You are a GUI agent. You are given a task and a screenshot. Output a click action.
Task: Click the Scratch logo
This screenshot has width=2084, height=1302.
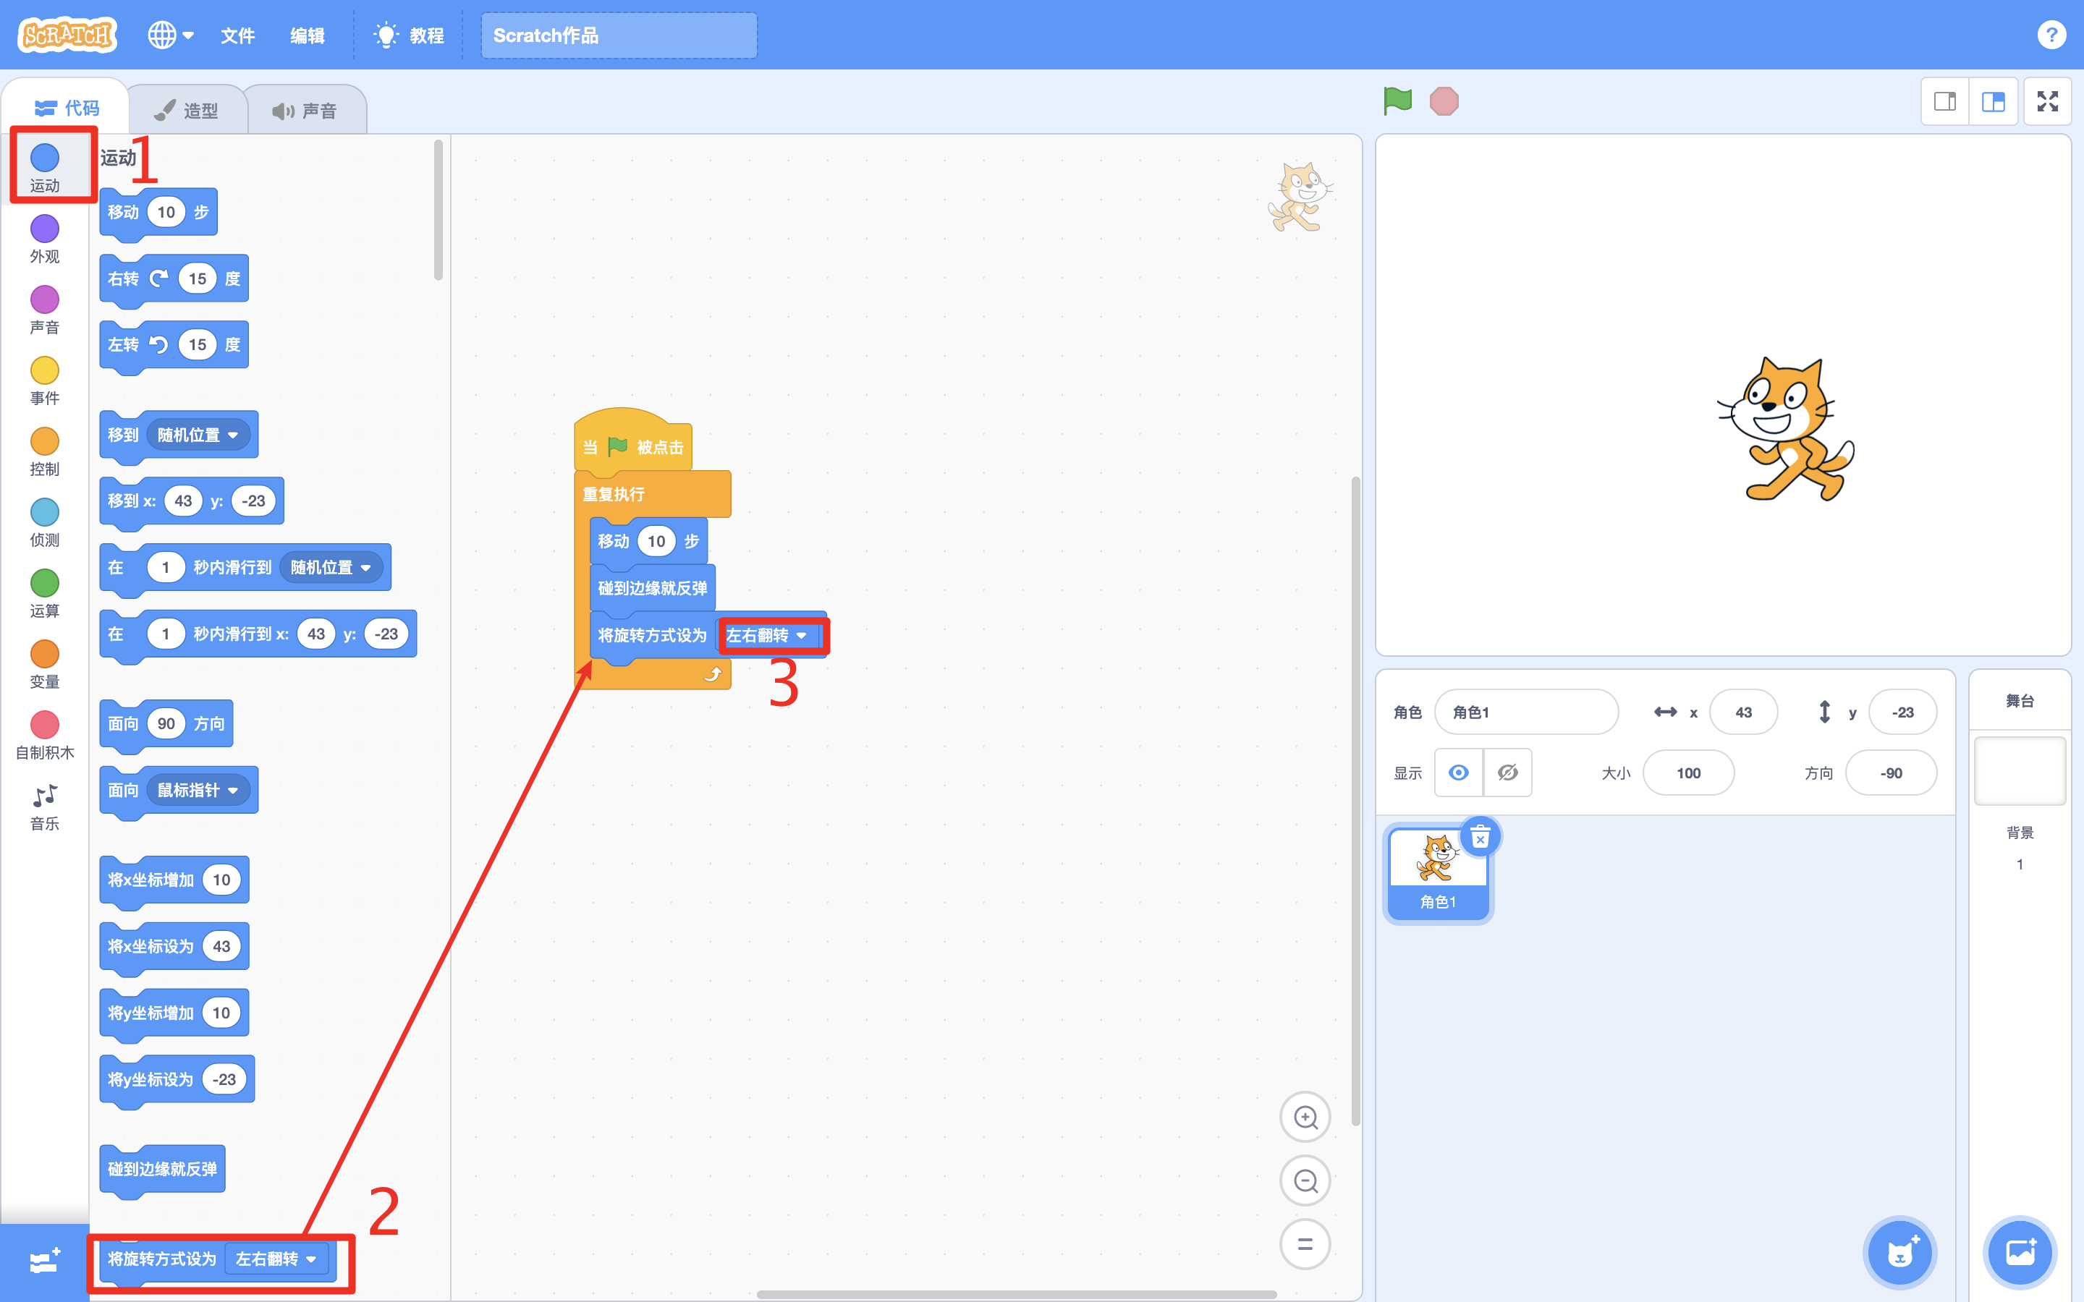[x=67, y=35]
